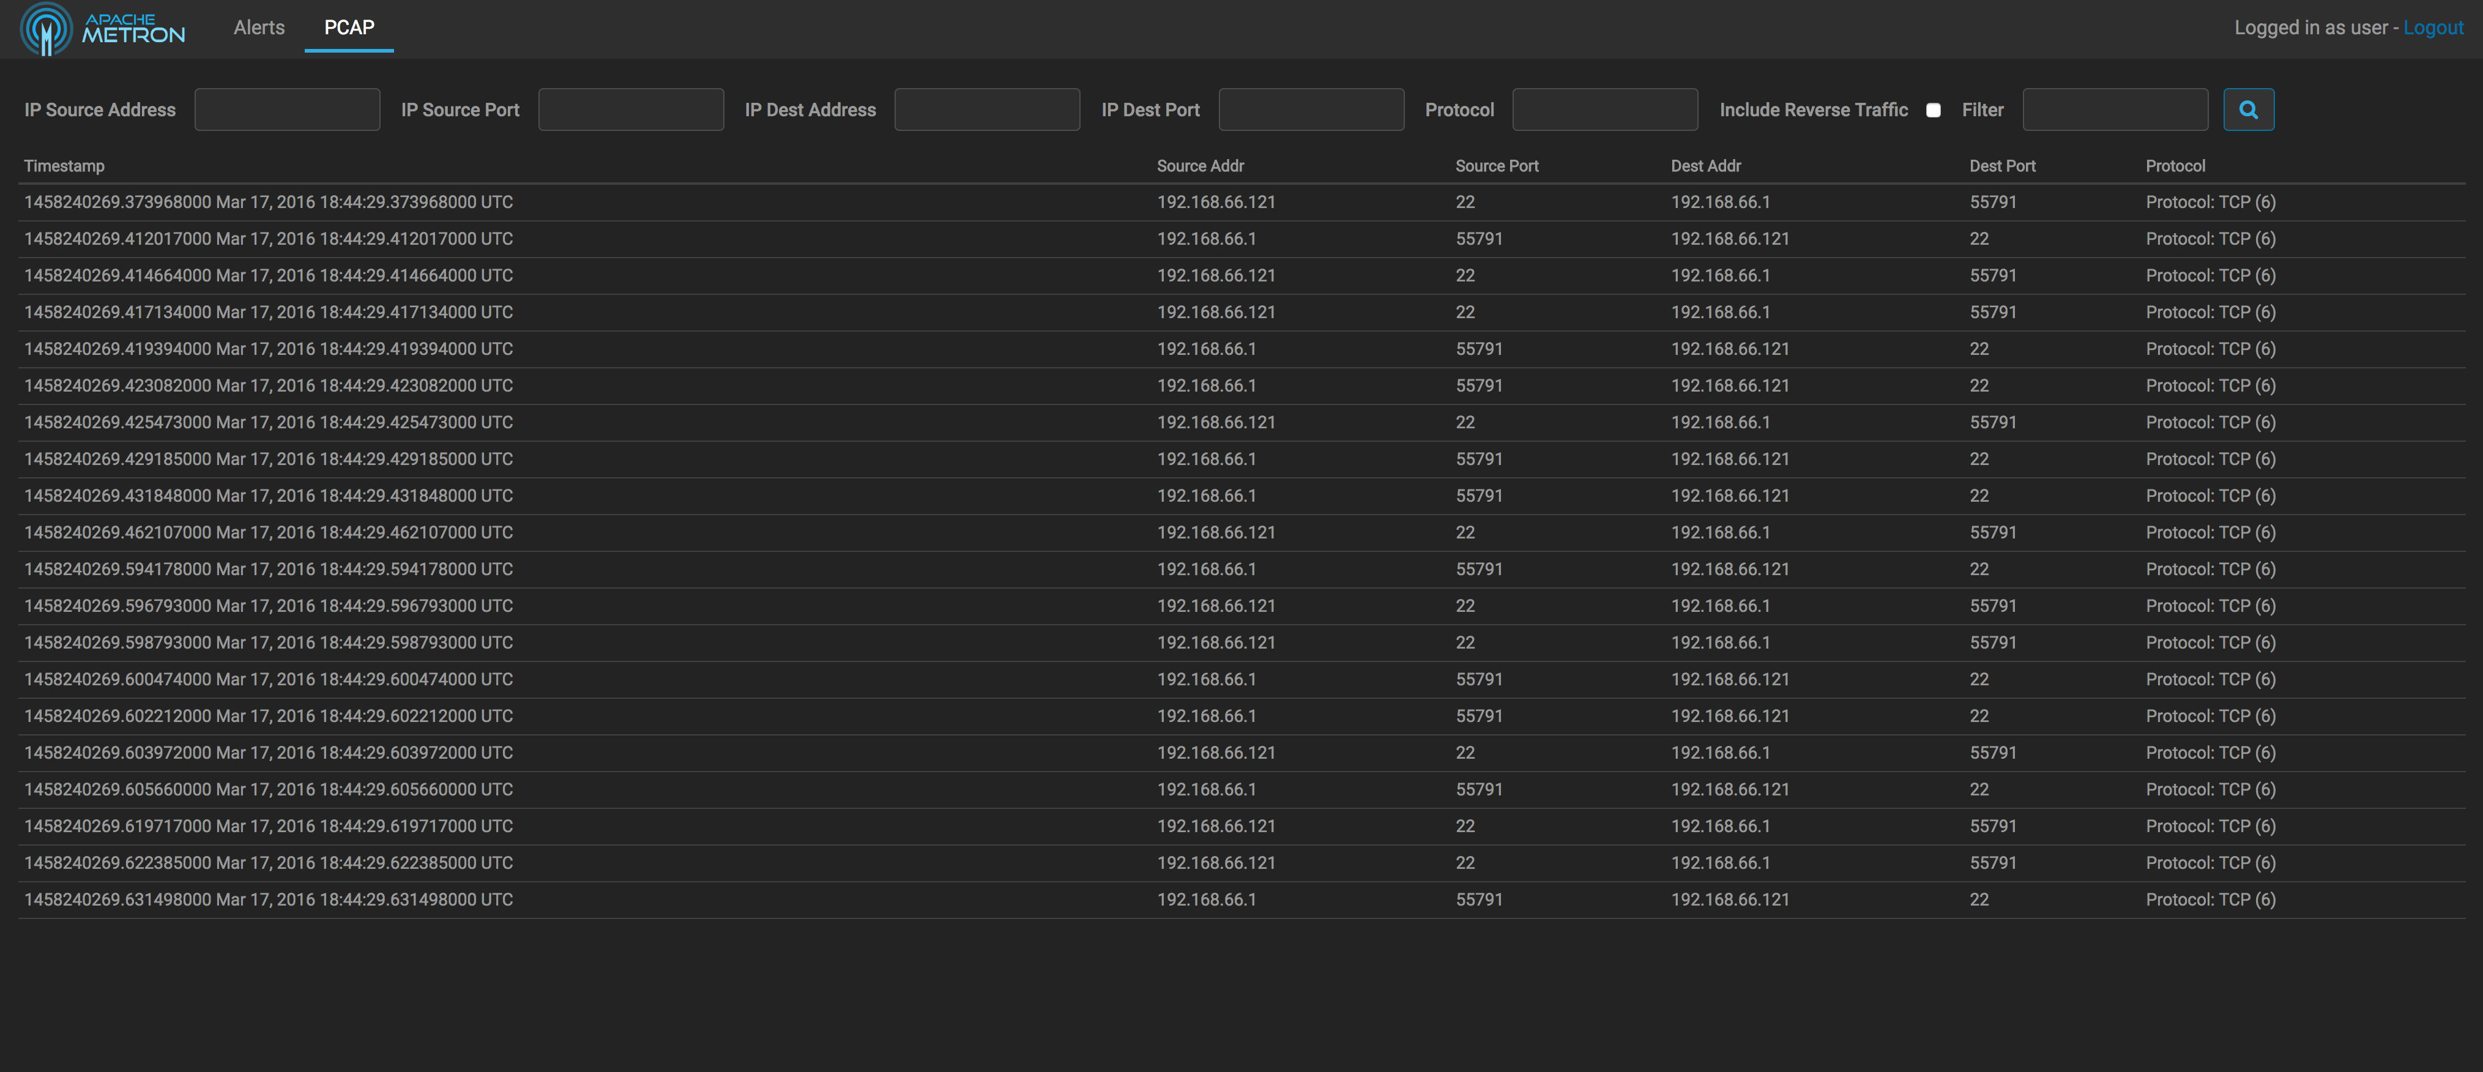The height and width of the screenshot is (1072, 2483).
Task: Click the IP Source Port input
Action: click(630, 110)
